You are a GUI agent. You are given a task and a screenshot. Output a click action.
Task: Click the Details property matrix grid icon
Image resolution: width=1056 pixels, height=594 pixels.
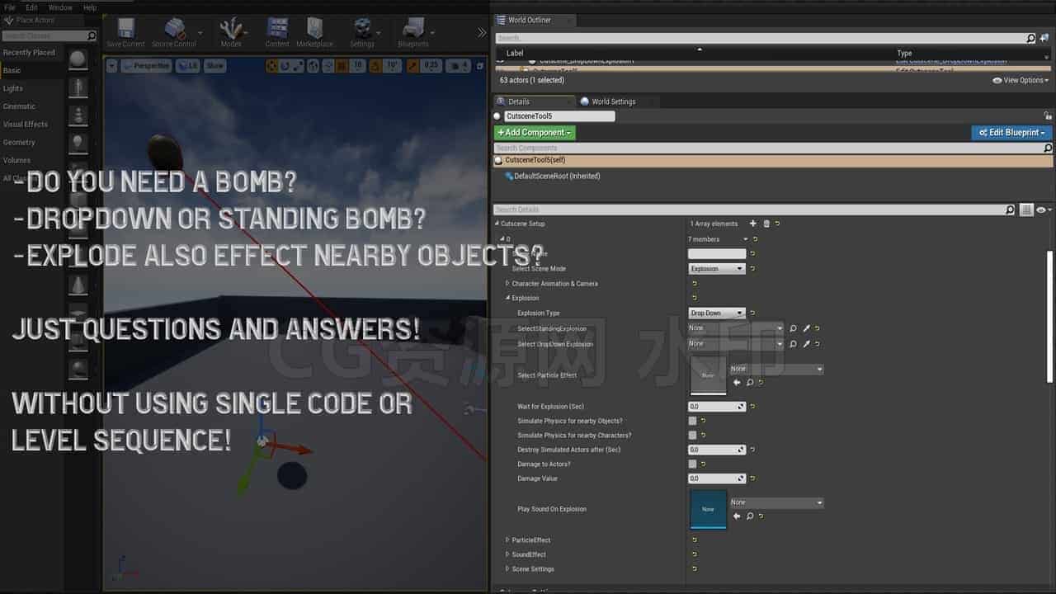[x=1026, y=210]
